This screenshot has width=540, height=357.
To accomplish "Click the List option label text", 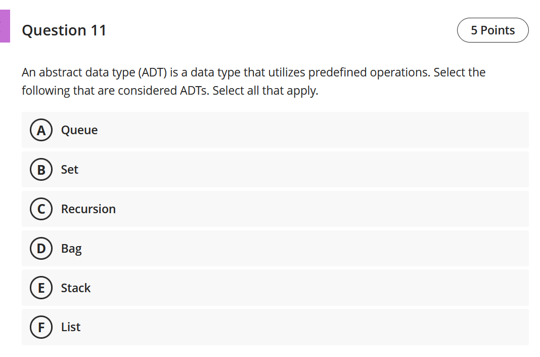I will pyautogui.click(x=71, y=327).
